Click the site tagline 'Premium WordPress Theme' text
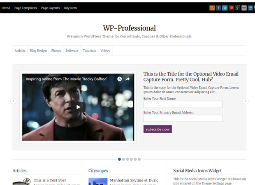The image size is (255, 185). [x=129, y=36]
